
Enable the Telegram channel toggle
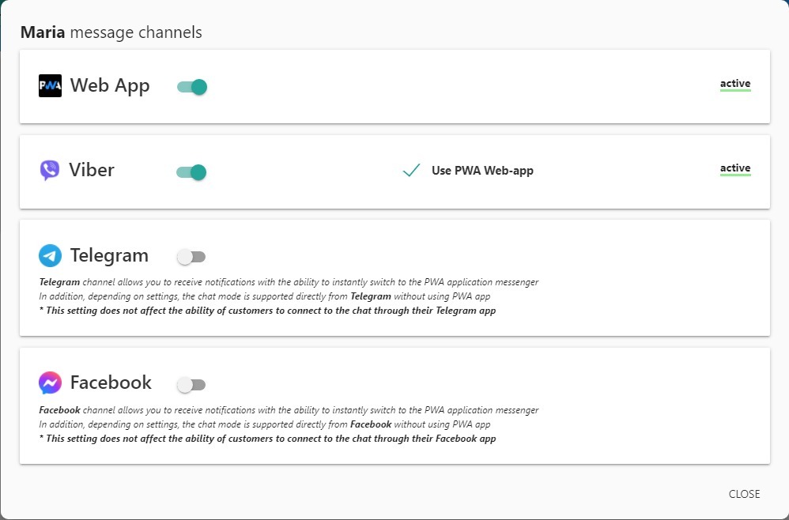pyautogui.click(x=191, y=257)
